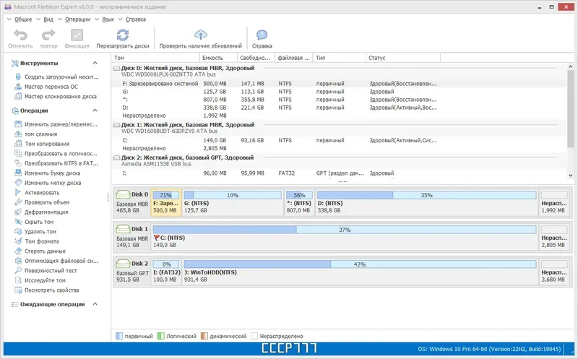Choose Оптимизация файловой системы operation
This screenshot has width=578, height=359.
[x=56, y=261]
